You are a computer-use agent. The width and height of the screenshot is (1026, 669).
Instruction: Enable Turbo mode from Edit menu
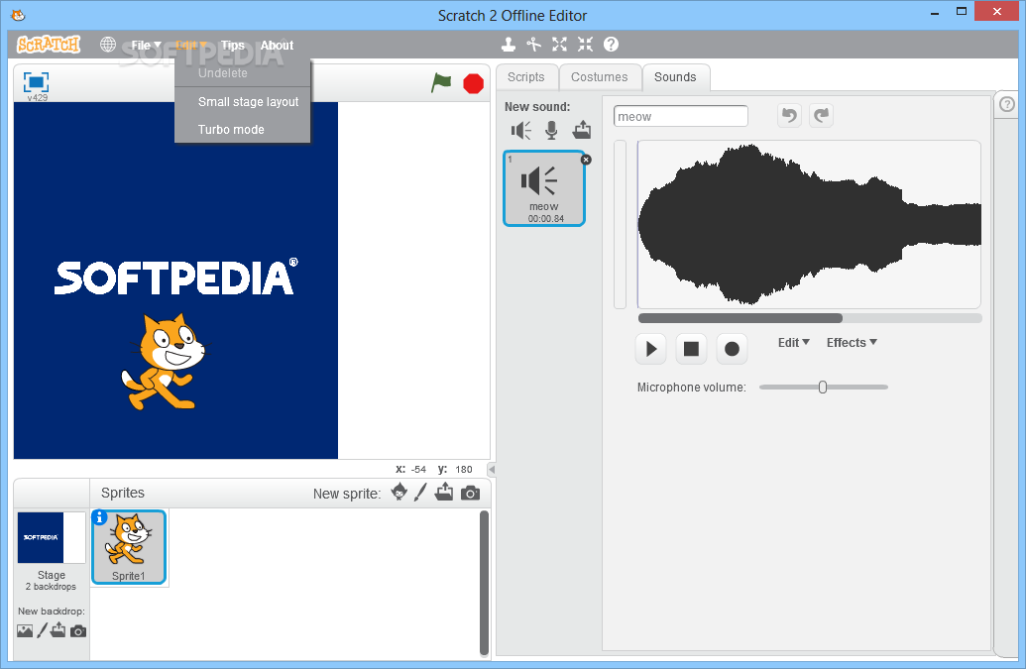pos(242,129)
